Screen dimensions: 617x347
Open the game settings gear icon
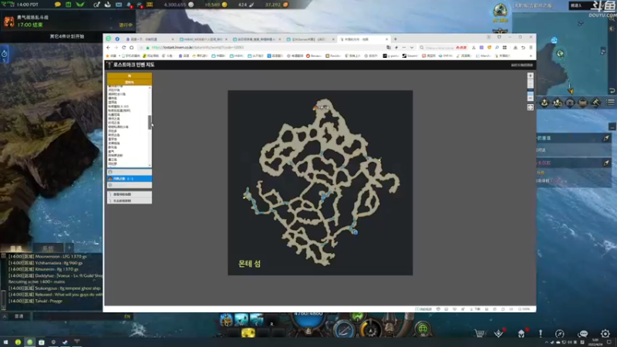coord(605,334)
